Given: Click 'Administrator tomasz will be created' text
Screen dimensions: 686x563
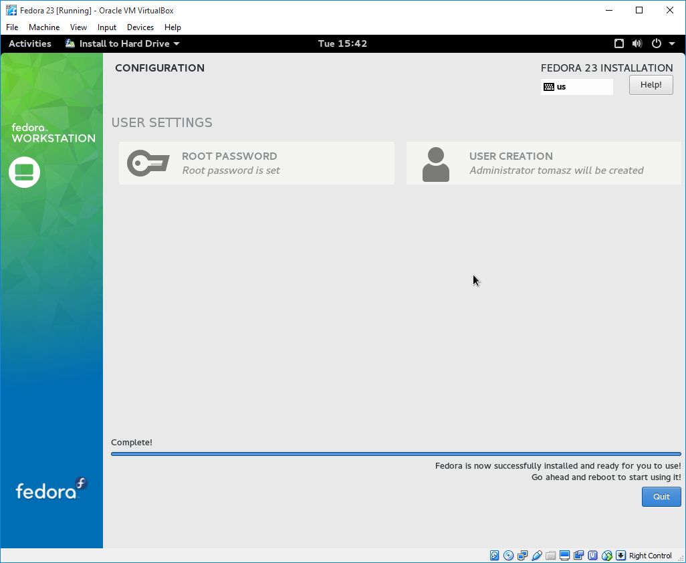Looking at the screenshot, I should click(556, 170).
